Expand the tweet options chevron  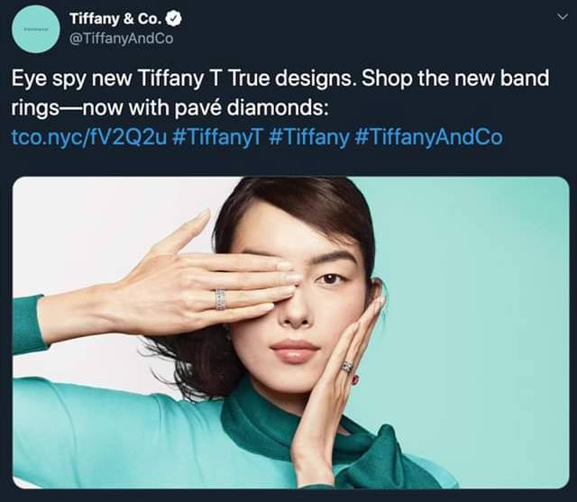coord(562,17)
